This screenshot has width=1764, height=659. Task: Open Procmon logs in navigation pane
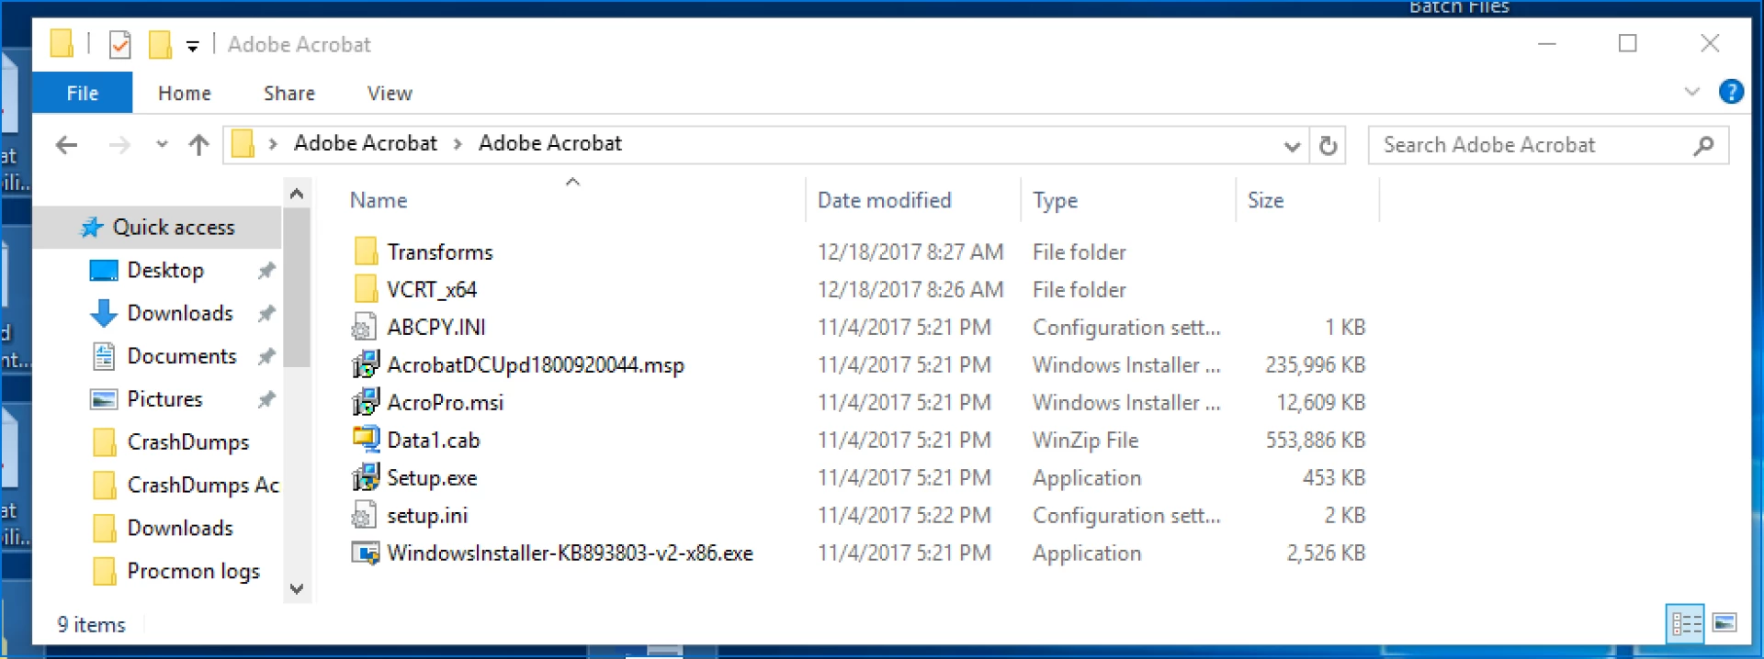[193, 571]
